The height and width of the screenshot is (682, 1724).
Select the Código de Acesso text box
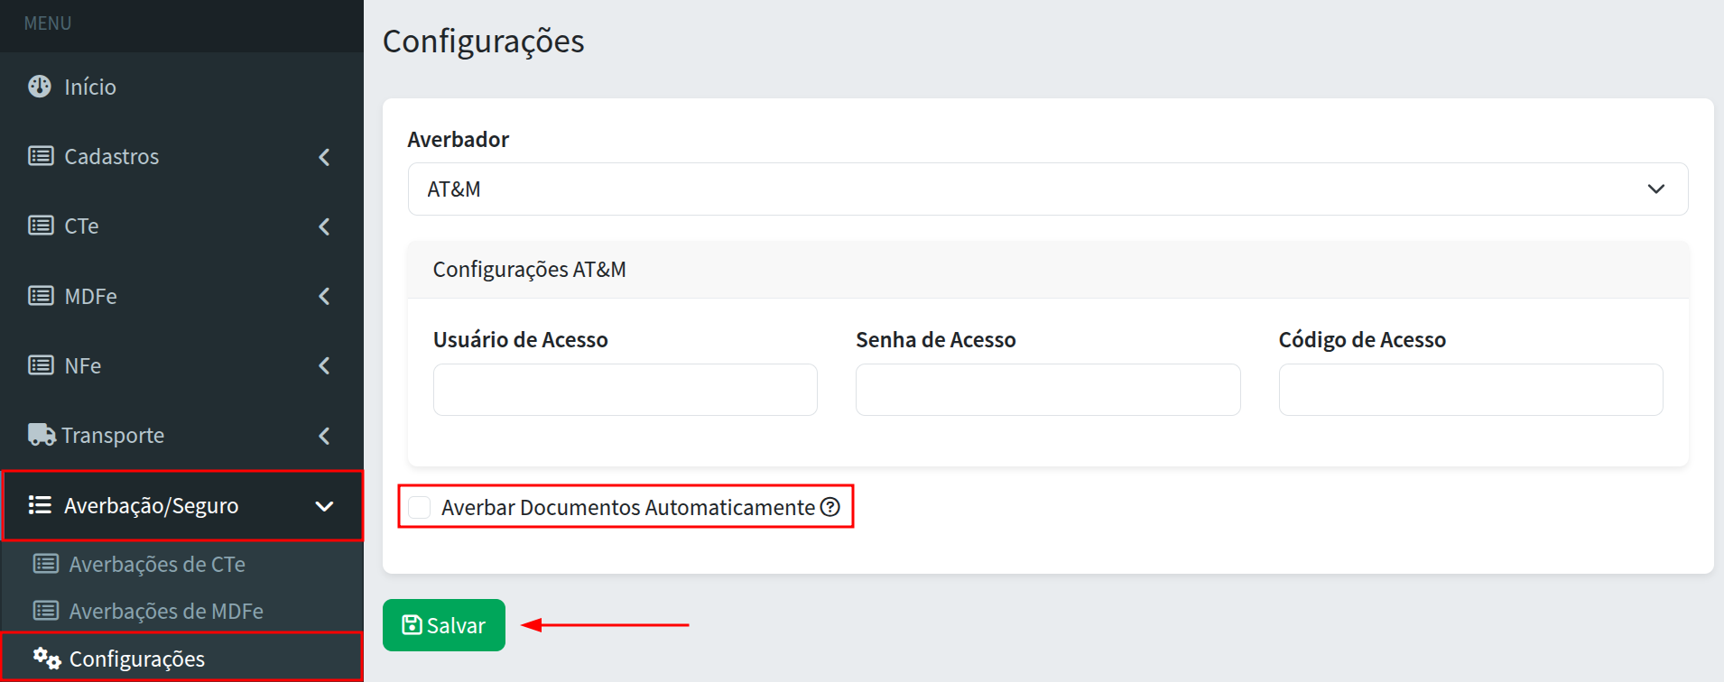coord(1469,390)
